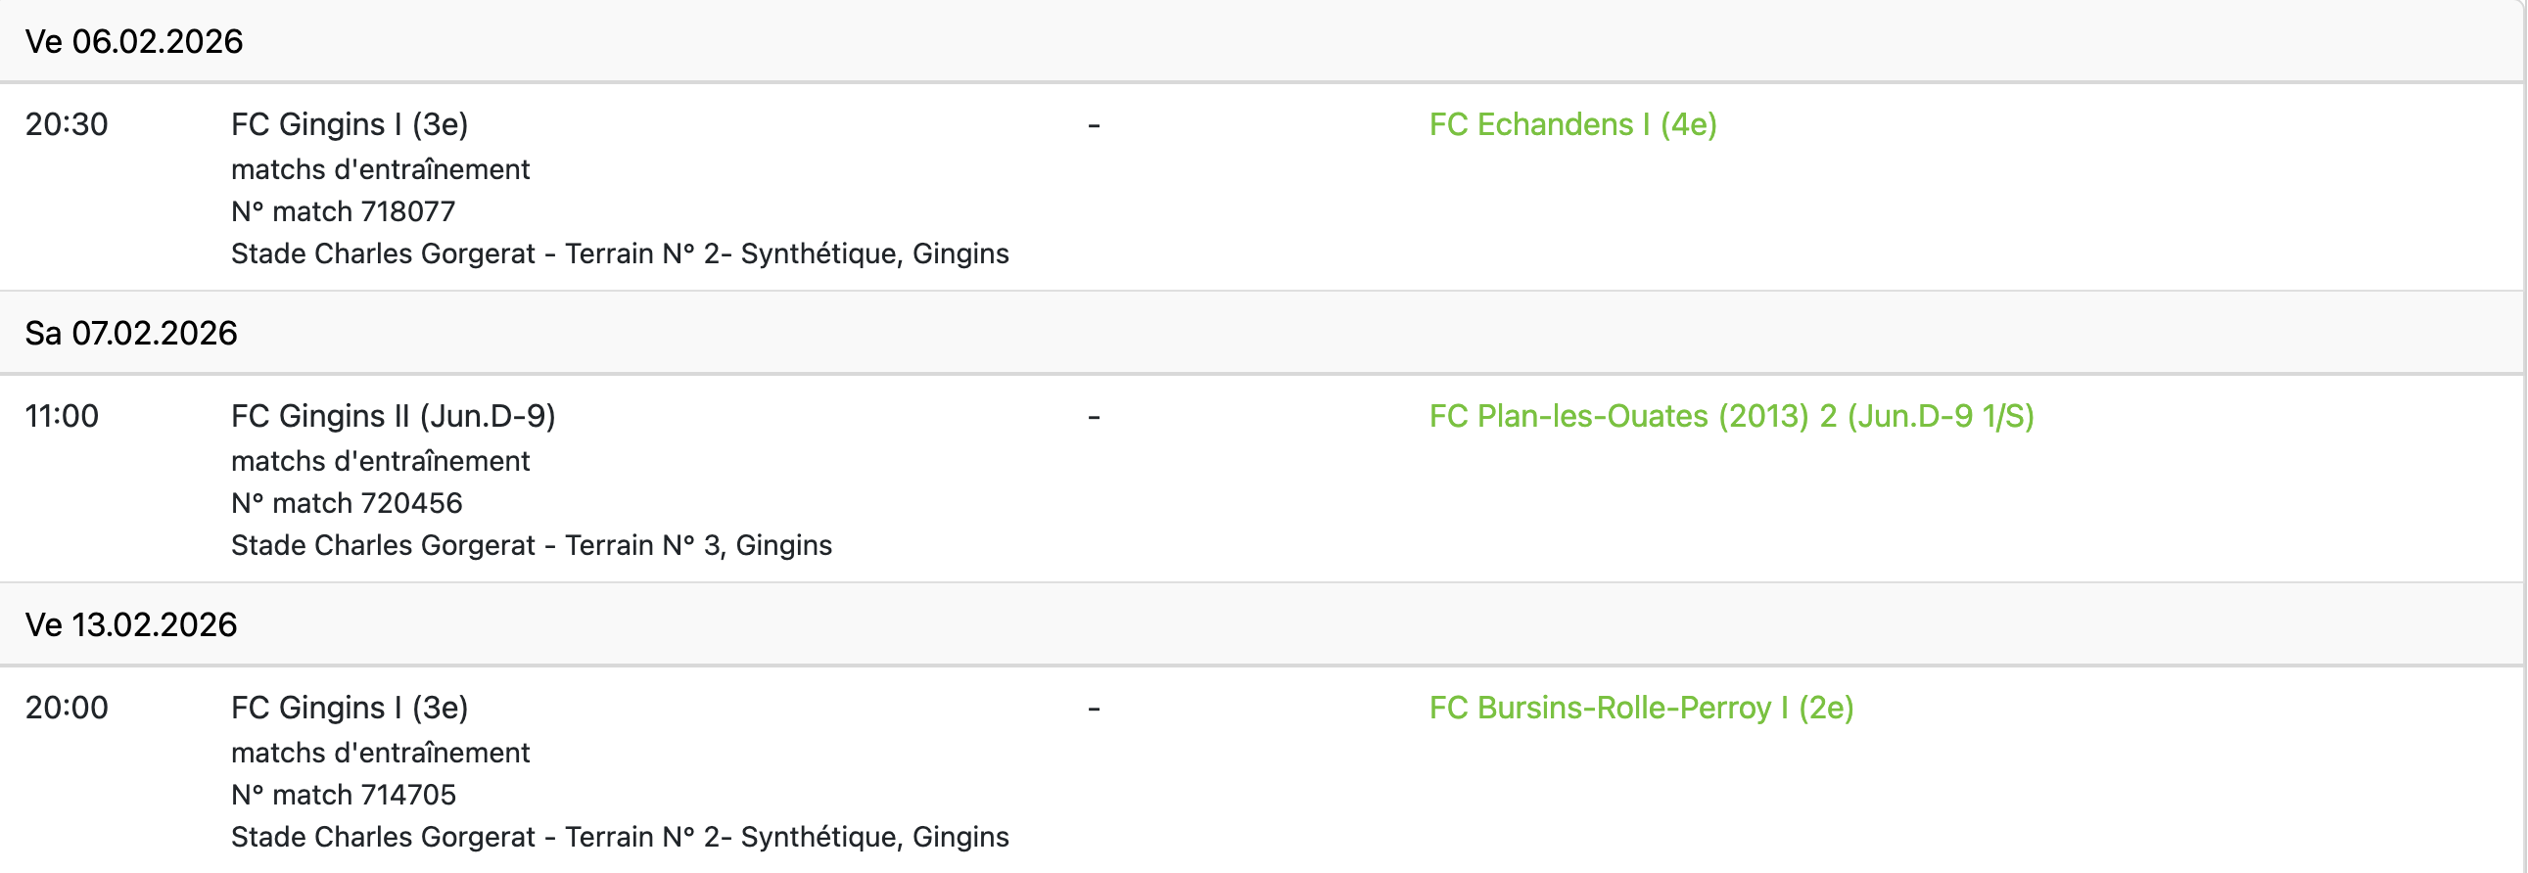Select the FC Gingins II (Jun.D-9) team name
Image resolution: width=2528 pixels, height=873 pixels.
393,416
